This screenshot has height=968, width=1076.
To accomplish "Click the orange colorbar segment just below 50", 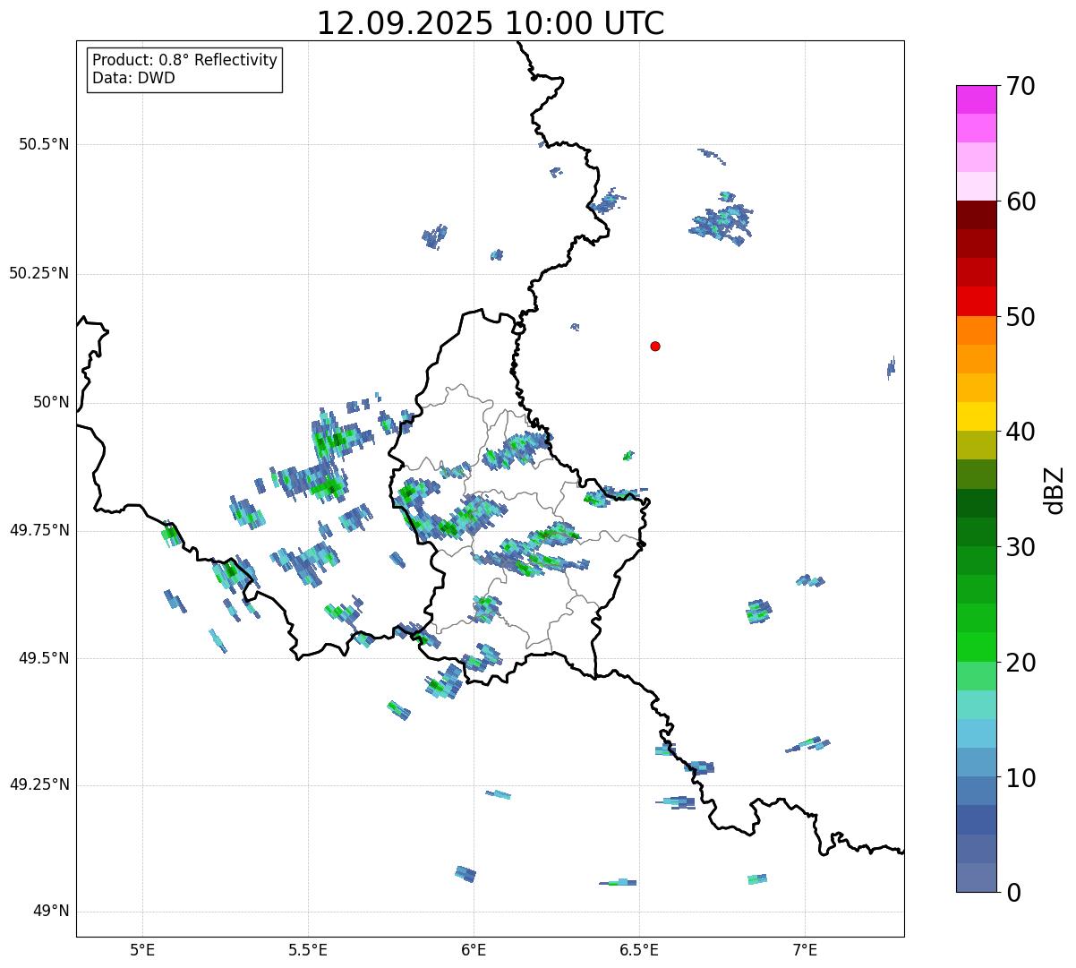I will point(976,330).
